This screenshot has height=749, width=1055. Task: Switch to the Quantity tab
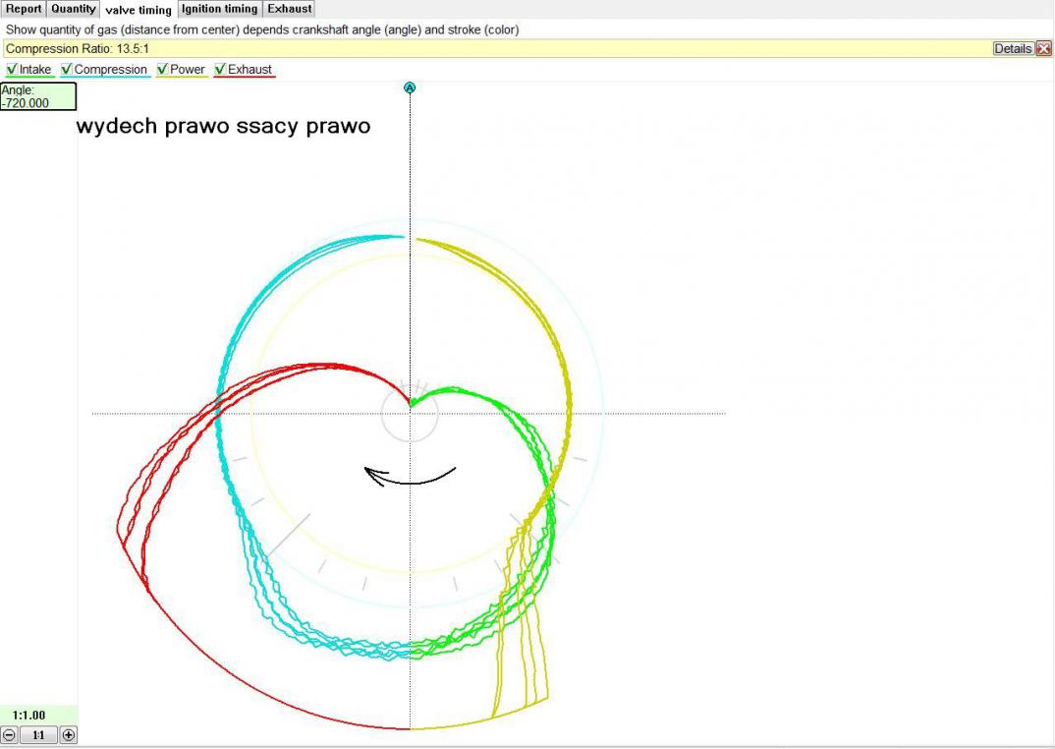tap(74, 9)
